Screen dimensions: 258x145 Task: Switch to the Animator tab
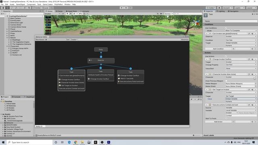85,11
